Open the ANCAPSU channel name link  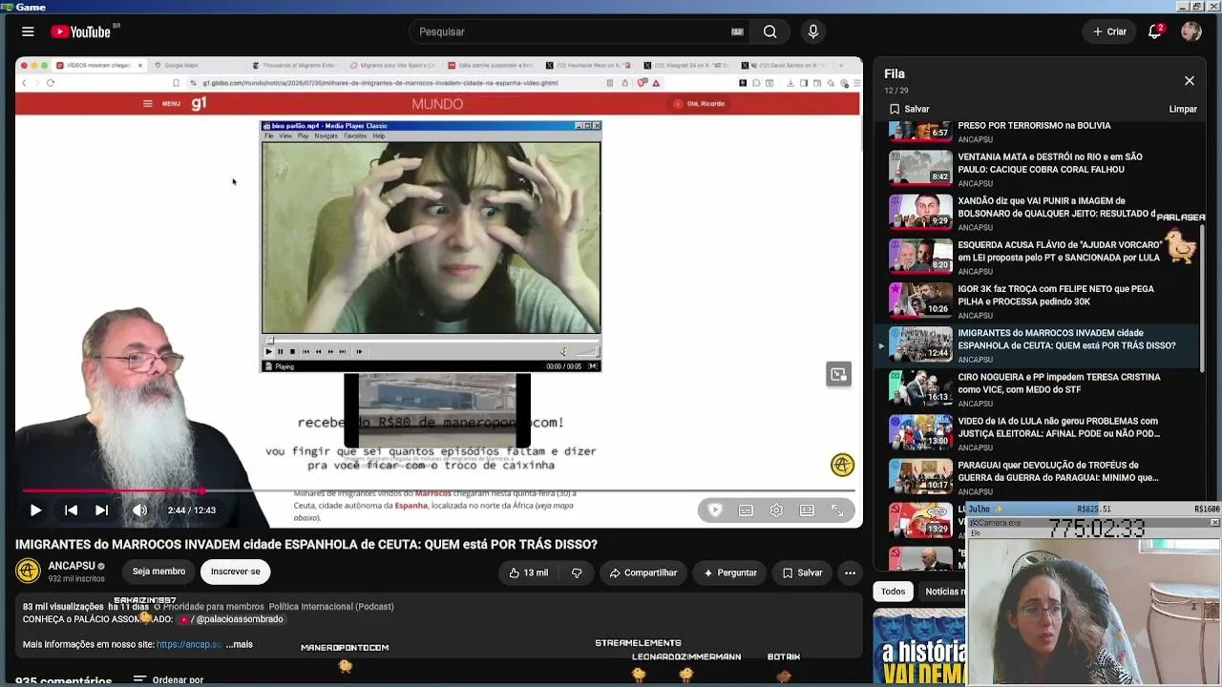(x=72, y=566)
